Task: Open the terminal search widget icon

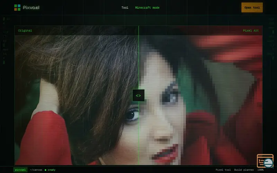Action: tap(265, 161)
